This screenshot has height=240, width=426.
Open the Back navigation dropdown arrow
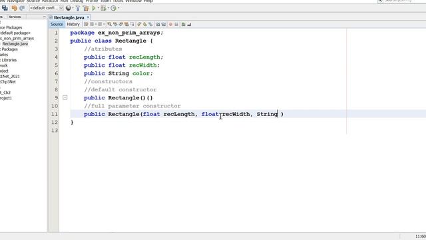[x=96, y=24]
